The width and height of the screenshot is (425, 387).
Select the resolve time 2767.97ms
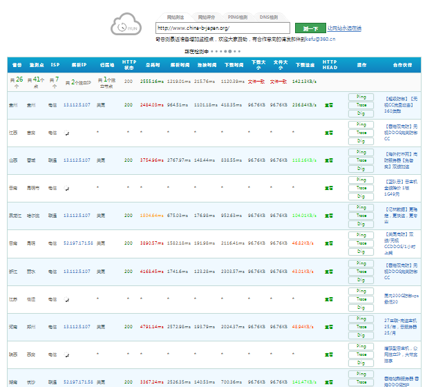[x=178, y=160]
